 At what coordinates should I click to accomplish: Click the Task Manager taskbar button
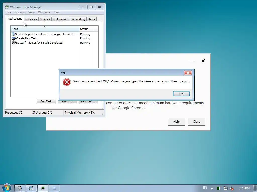43,188
